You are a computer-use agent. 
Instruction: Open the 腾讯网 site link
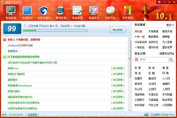[152, 78]
